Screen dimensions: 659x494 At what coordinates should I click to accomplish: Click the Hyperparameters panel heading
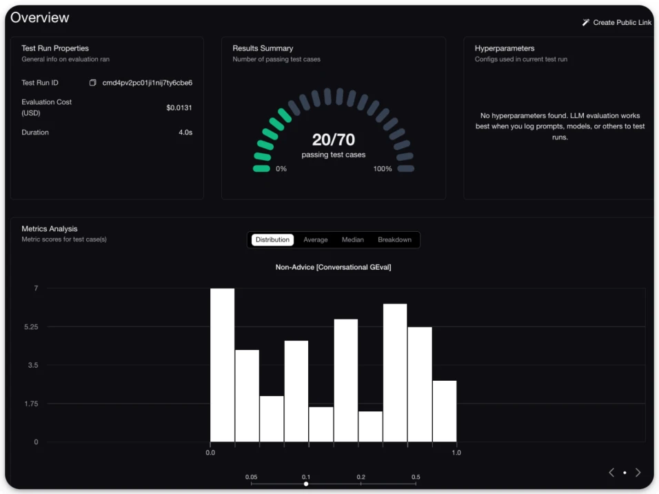tap(505, 48)
